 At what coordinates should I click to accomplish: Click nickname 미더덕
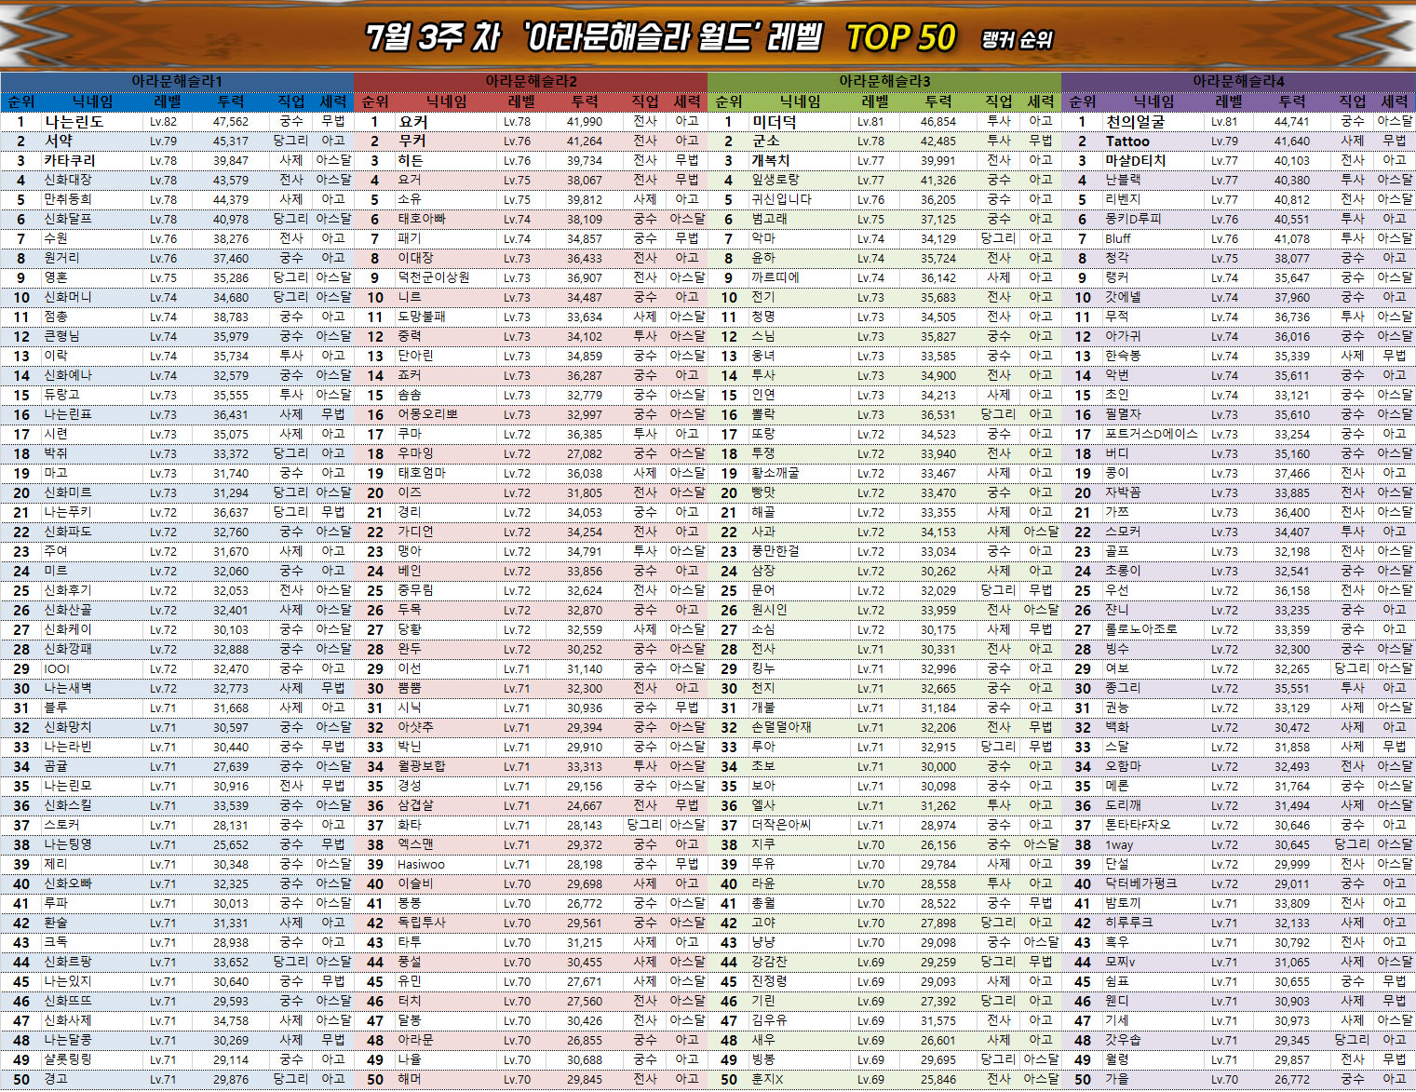coord(775,121)
